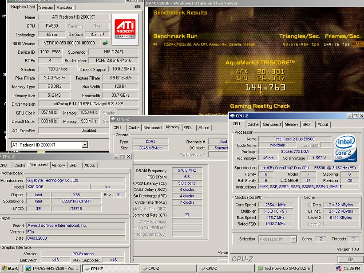Click OK button in the CPU-Z window
364x273 pixels.
pos(351,259)
